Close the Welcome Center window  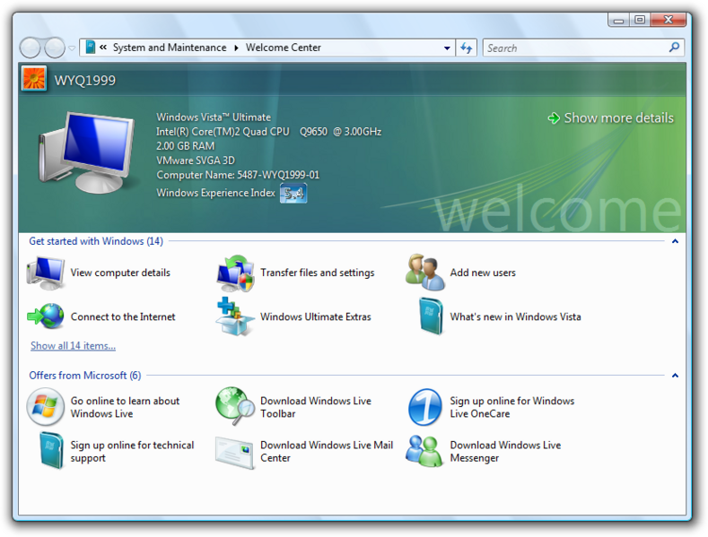[669, 21]
